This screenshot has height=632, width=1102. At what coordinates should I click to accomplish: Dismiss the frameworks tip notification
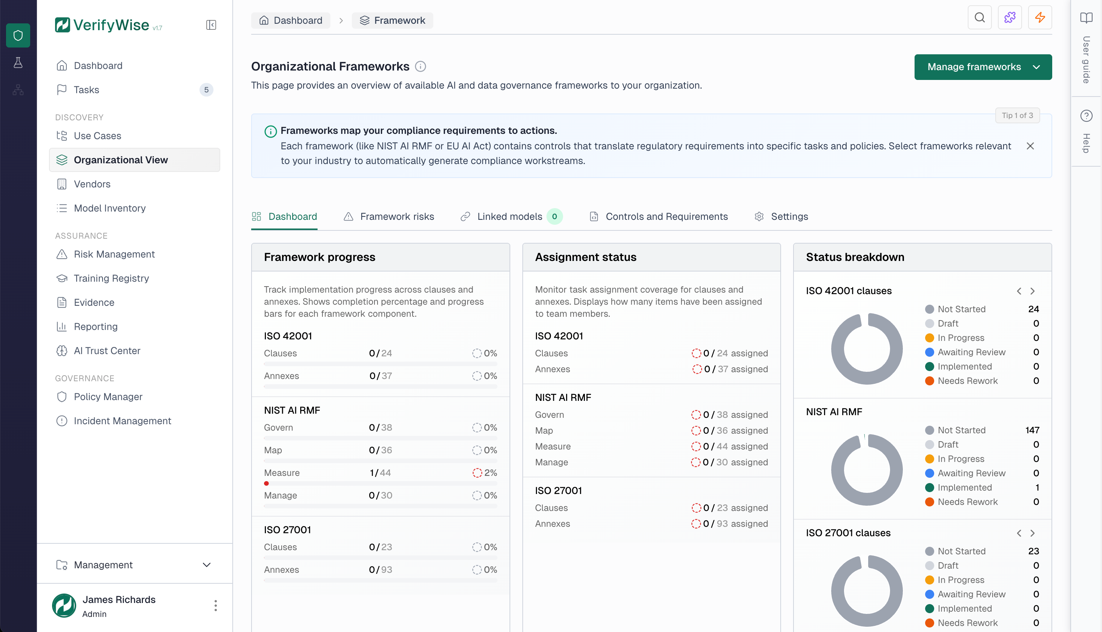[1031, 146]
